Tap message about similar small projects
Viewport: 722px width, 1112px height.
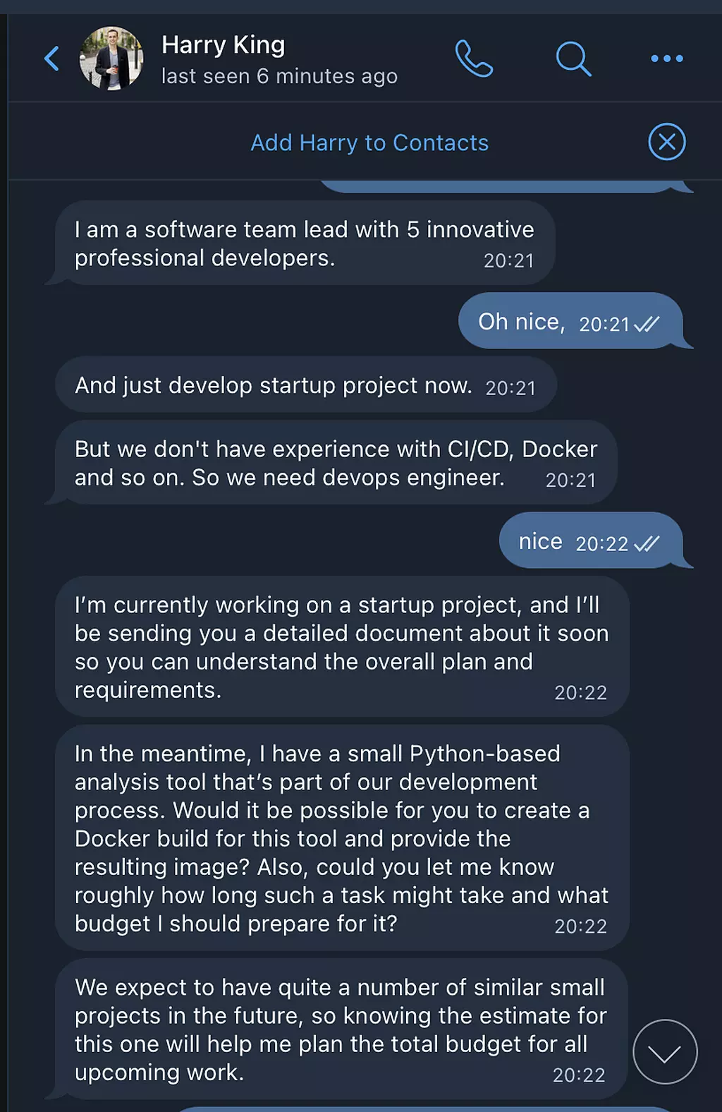(x=340, y=1029)
